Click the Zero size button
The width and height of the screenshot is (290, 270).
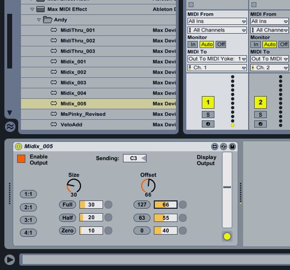coord(67,231)
